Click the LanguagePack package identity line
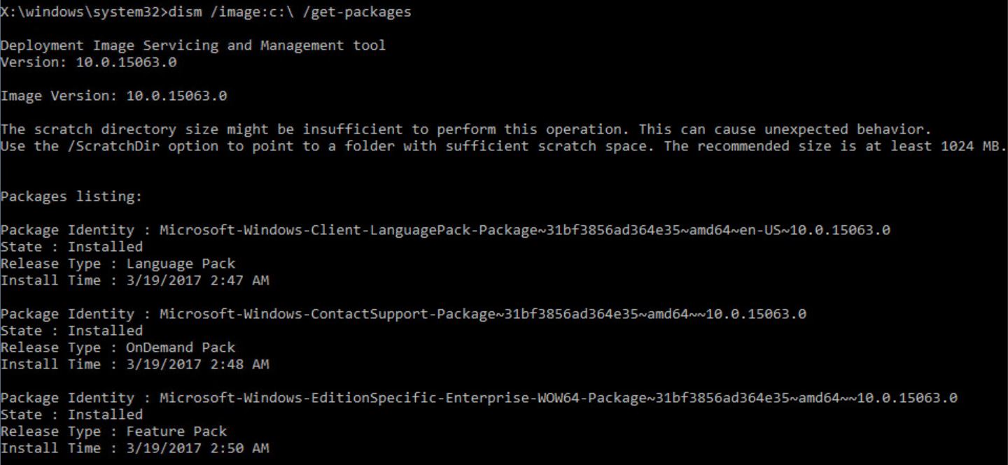 coord(445,230)
